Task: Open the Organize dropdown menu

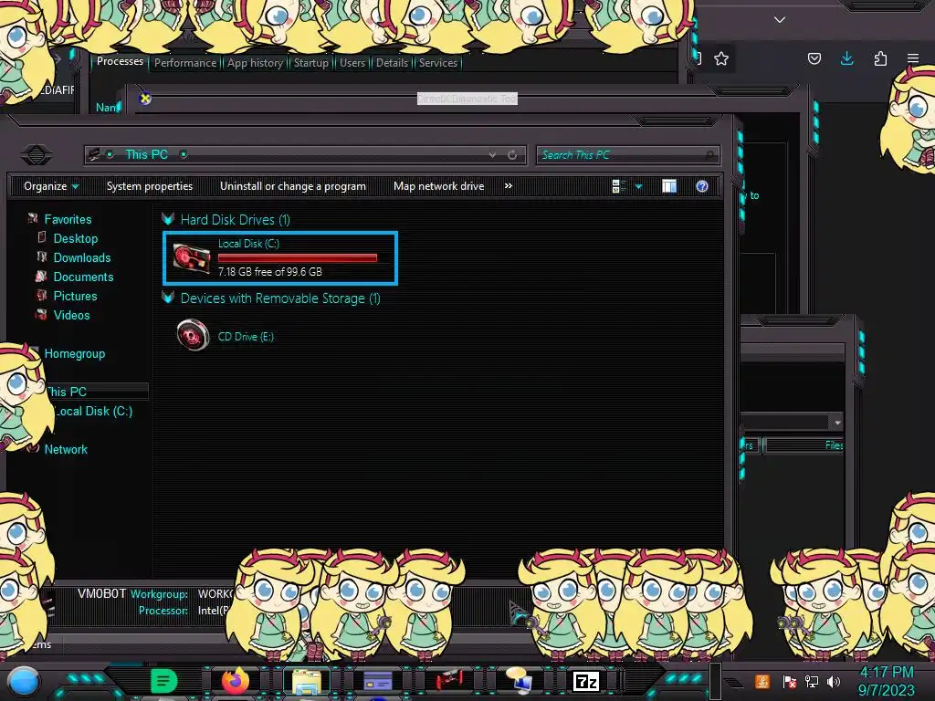Action: coord(51,186)
